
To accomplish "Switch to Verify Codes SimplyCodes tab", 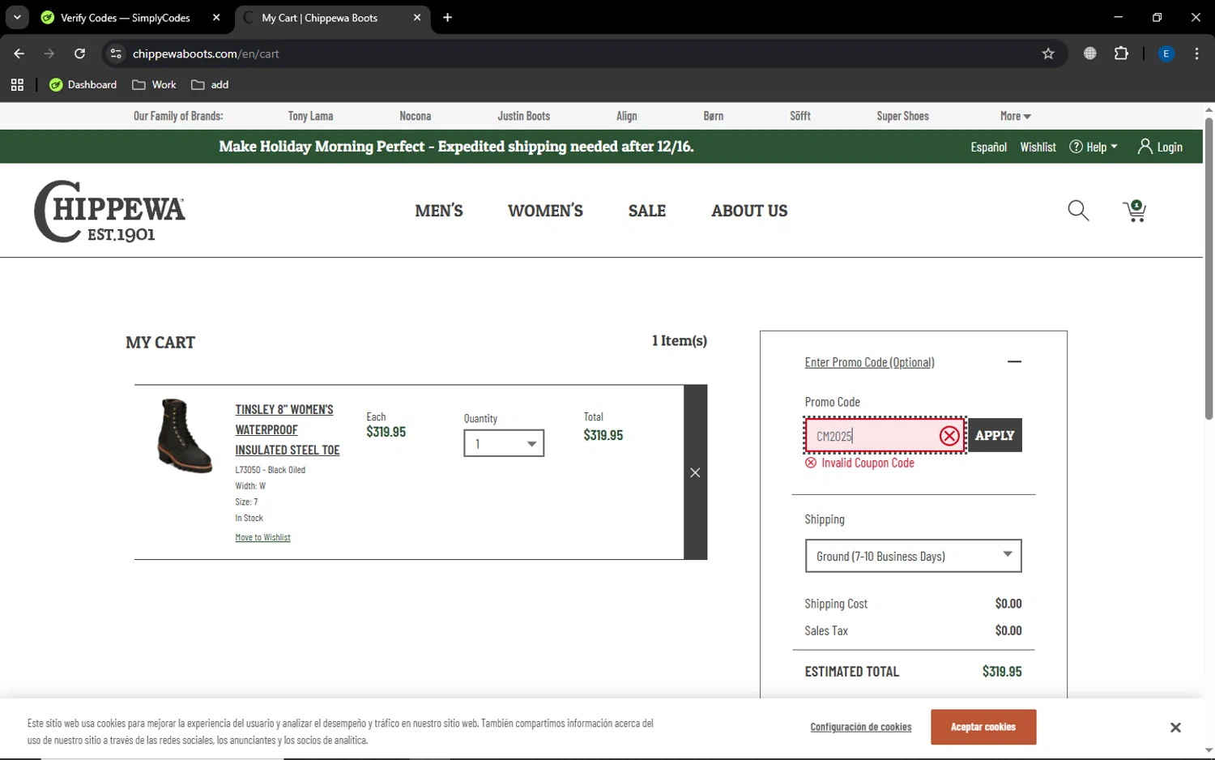I will point(126,18).
